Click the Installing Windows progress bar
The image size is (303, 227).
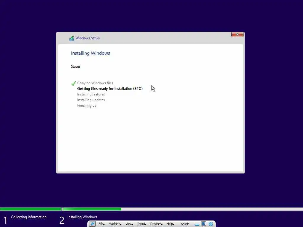click(182, 209)
